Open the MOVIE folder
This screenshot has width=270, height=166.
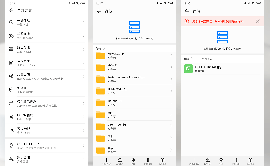point(134,67)
